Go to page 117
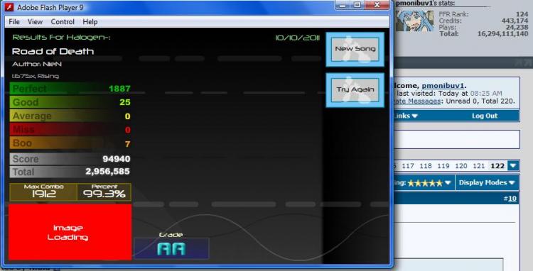This screenshot has height=271, width=533. (408, 166)
